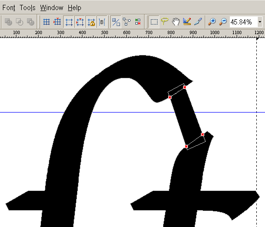Screen dimensions: 265x227
Task: Toggle the contour fill mode icon
Action: 116,22
